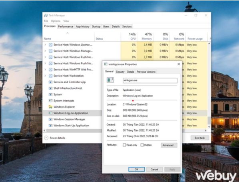
Task: Click the Shell Infrastructure Host icon
Action: tap(50, 88)
